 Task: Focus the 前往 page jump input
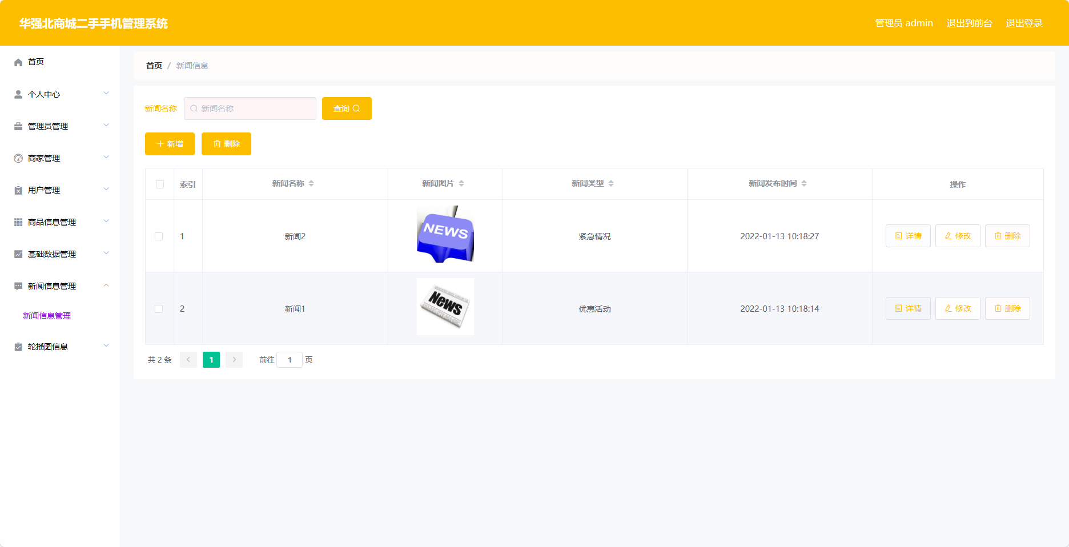point(290,360)
